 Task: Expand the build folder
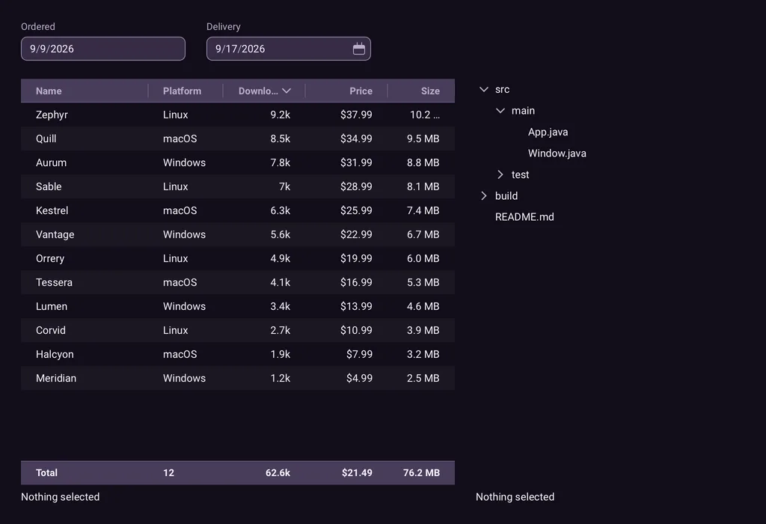484,196
